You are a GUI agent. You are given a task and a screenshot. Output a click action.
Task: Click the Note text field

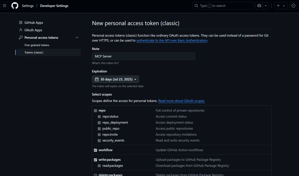pos(143,56)
